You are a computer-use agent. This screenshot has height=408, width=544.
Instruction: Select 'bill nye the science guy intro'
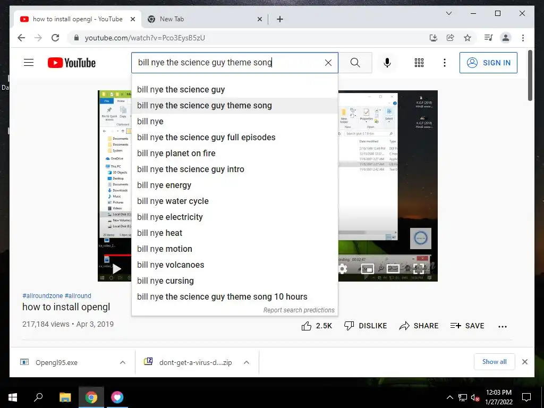pyautogui.click(x=235, y=169)
